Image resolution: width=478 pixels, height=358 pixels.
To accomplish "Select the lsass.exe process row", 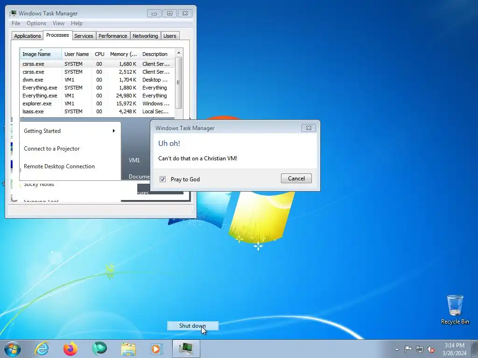I will pos(97,111).
